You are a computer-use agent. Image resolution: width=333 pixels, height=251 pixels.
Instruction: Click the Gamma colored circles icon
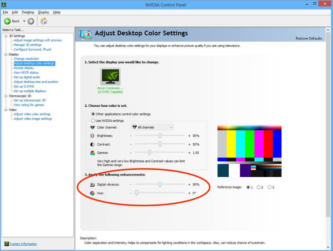pos(92,153)
